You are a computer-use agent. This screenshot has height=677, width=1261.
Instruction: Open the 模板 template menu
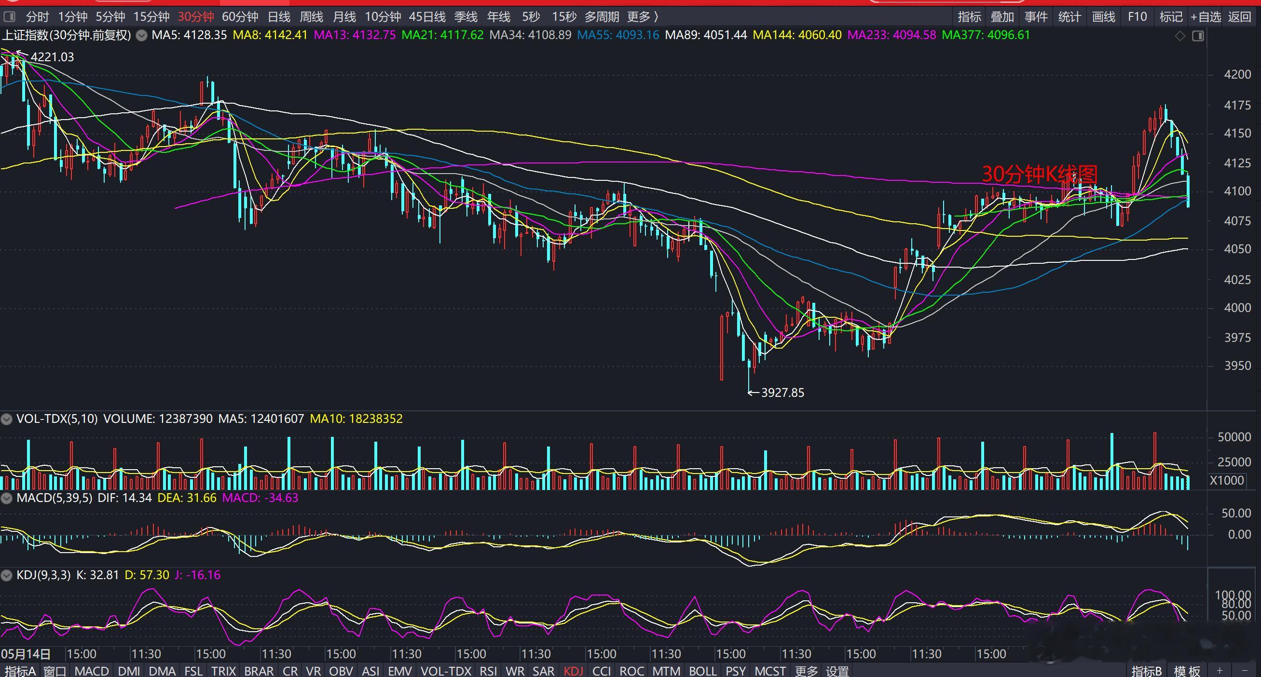[1187, 671]
